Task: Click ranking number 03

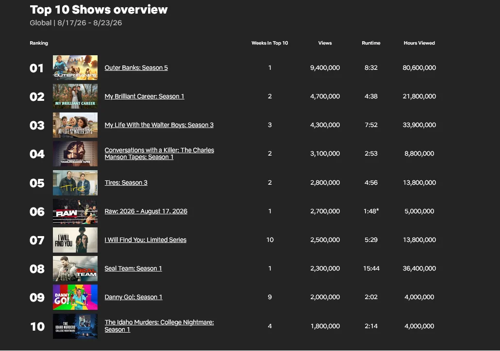Action: pyautogui.click(x=37, y=125)
